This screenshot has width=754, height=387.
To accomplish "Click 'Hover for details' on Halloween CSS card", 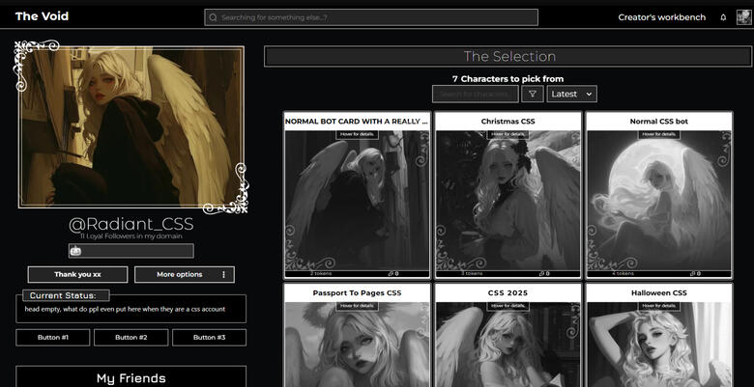I will click(659, 306).
